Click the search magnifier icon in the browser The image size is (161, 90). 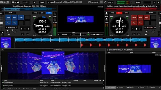pyautogui.click(x=3, y=50)
